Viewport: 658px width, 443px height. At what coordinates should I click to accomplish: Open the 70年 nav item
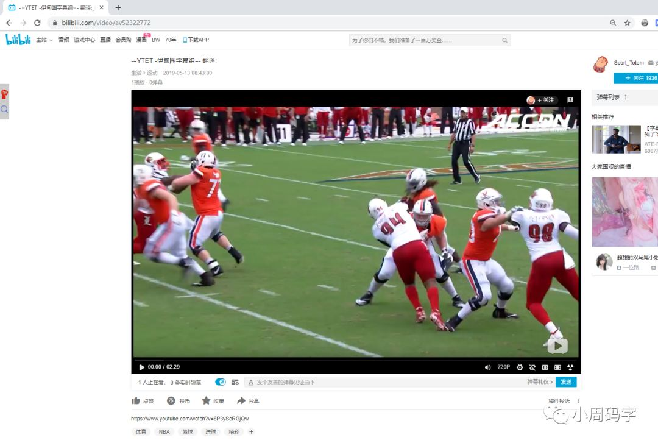click(x=171, y=40)
